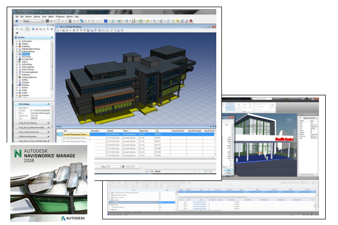338x225 pixels.
Task: Expand the Pset_Revit_Phasing property section
Action: pos(48,123)
